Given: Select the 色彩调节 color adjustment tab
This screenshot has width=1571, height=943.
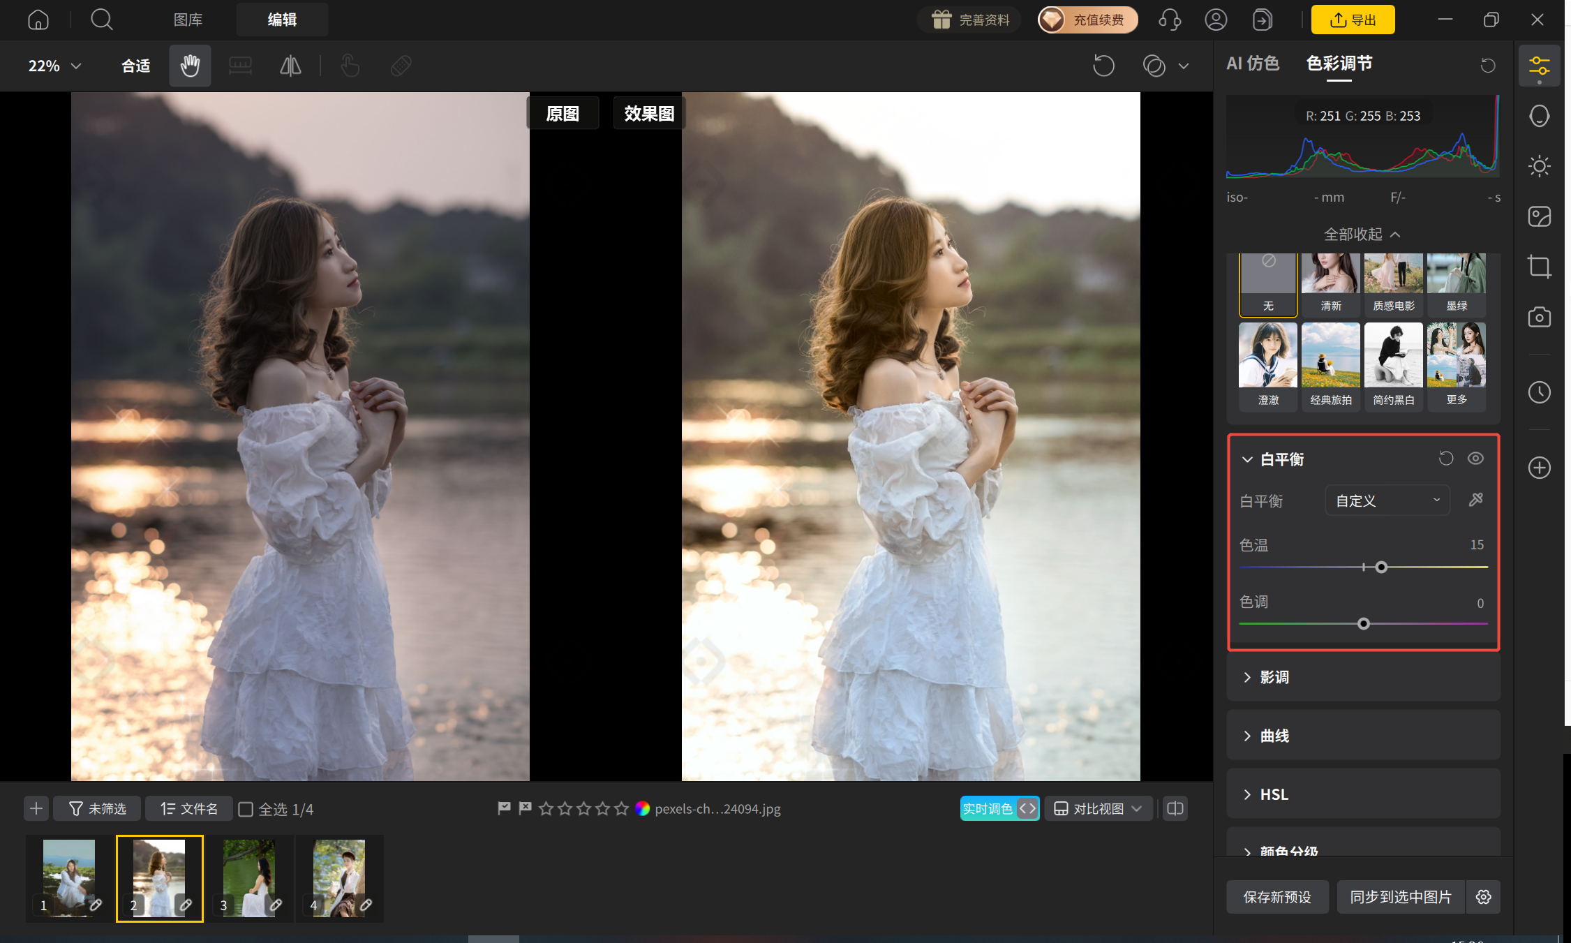Looking at the screenshot, I should point(1339,64).
